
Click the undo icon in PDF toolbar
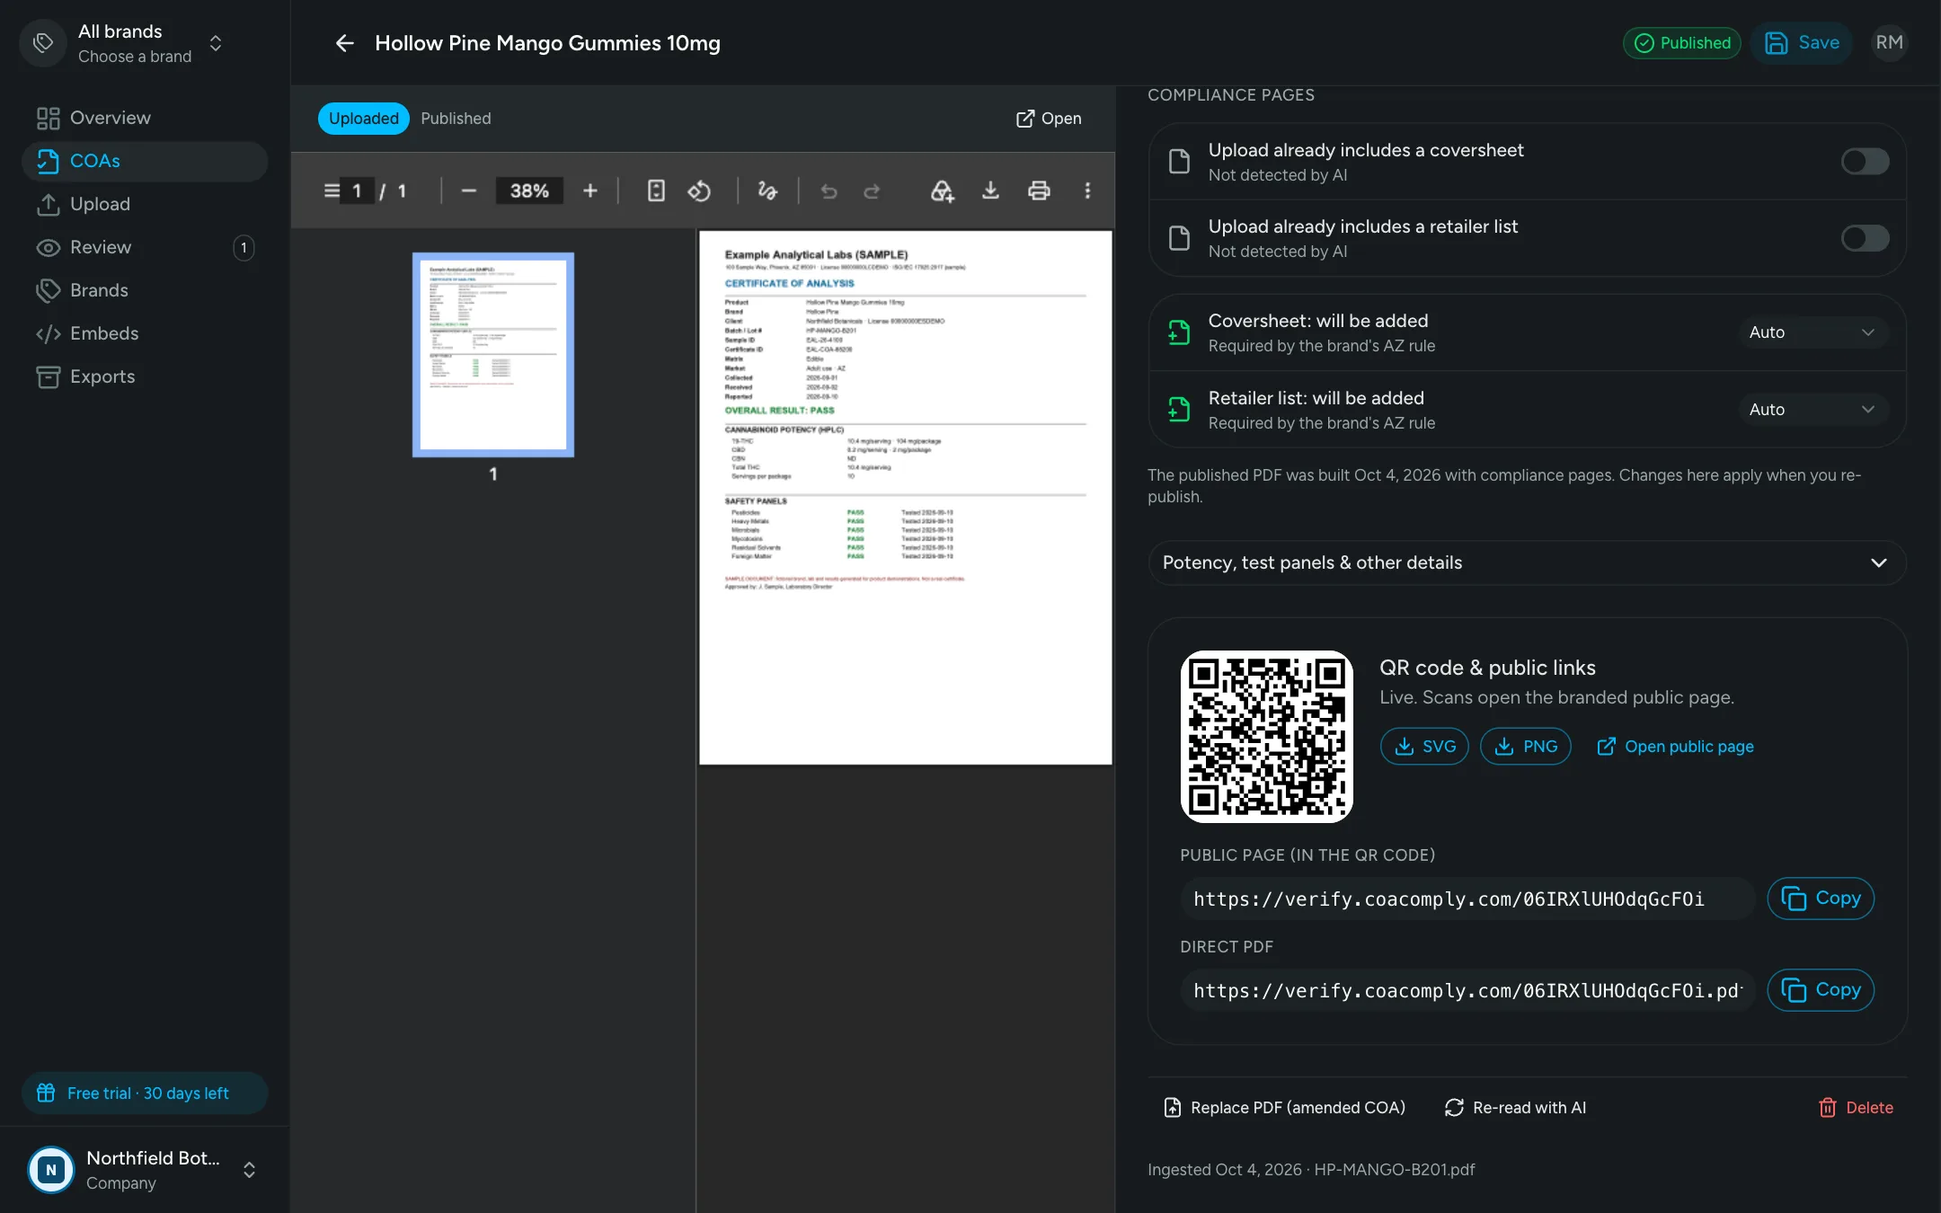pos(829,190)
